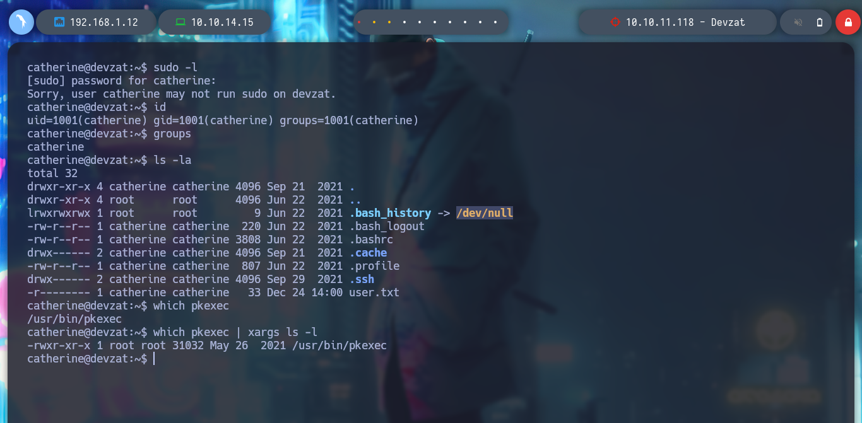Switch to the red first workspace dot
862x423 pixels.
pos(359,22)
